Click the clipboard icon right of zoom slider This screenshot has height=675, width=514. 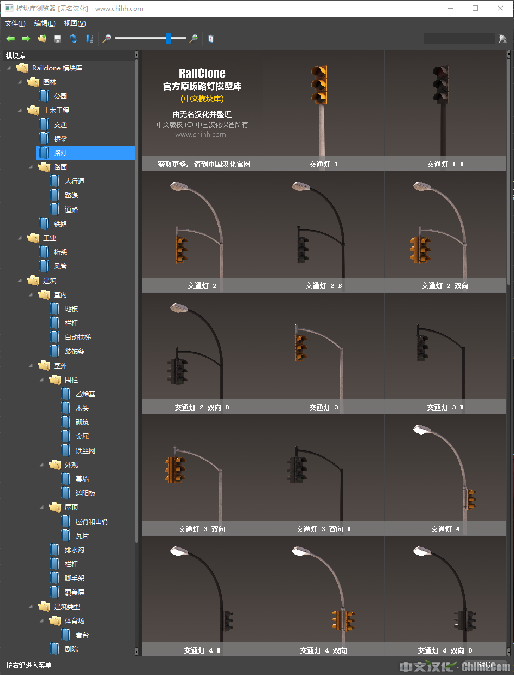click(x=211, y=39)
